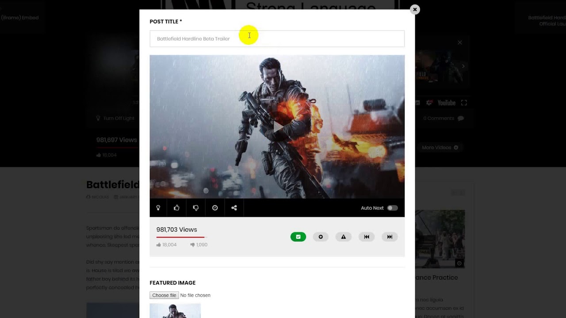Skip to the next video button
The width and height of the screenshot is (566, 318).
coord(390,237)
